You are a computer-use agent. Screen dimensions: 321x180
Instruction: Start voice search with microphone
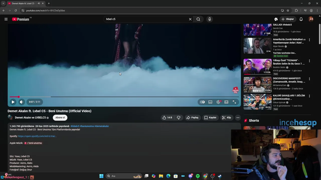click(x=210, y=19)
